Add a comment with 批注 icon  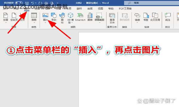pos(168,17)
